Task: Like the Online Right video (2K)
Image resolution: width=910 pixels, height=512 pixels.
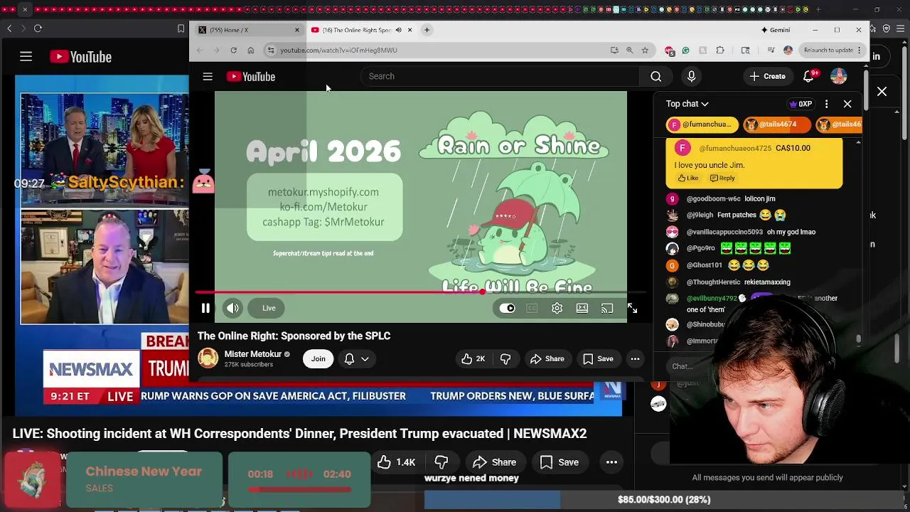Action: pyautogui.click(x=473, y=359)
